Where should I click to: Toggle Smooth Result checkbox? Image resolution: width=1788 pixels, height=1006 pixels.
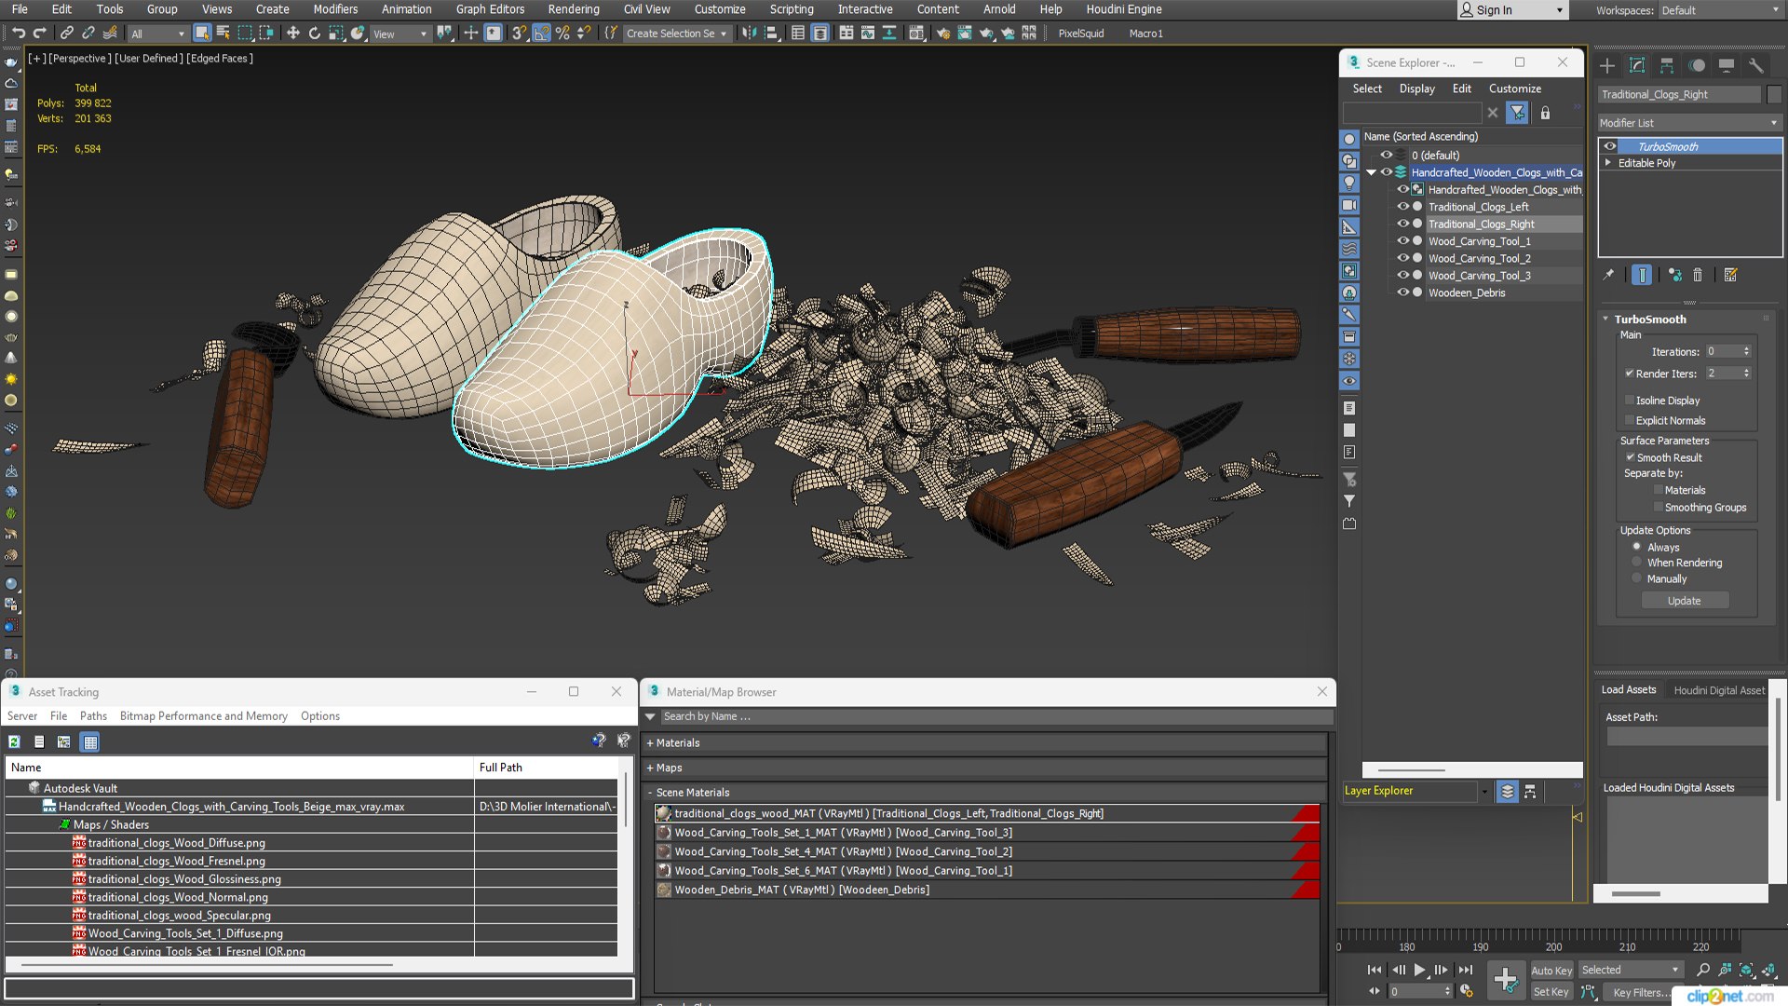pyautogui.click(x=1631, y=457)
